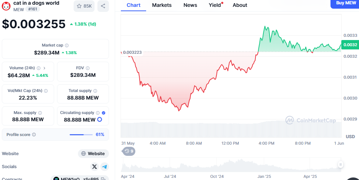Click the circulating supply ring indicator
Image resolution: width=359 pixels, height=180 pixels.
tap(100, 120)
